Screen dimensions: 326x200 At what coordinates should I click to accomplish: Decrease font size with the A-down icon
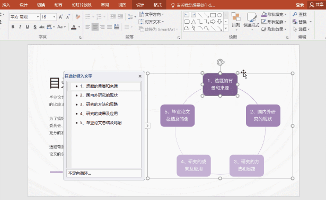point(68,17)
